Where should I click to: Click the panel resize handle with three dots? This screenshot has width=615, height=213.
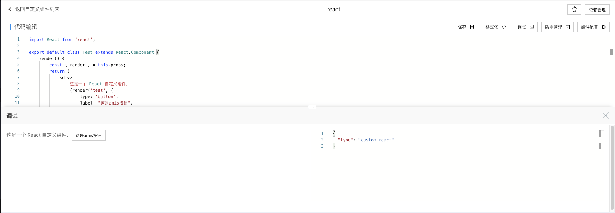pos(312,107)
